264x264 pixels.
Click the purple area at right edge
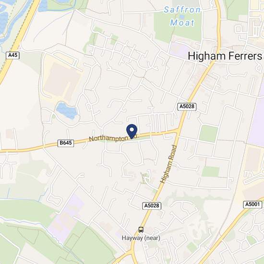click(256, 121)
